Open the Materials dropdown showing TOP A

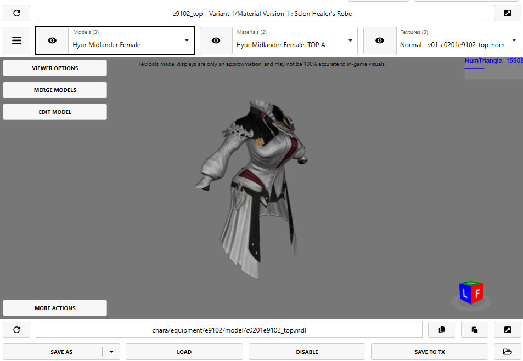pos(295,41)
